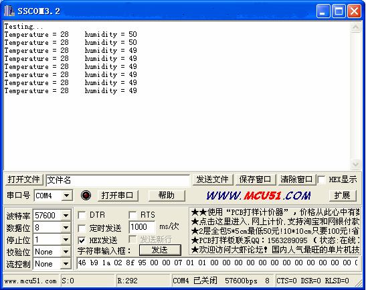
Task: Click the 清除窗口 clear window button
Action: click(x=296, y=179)
